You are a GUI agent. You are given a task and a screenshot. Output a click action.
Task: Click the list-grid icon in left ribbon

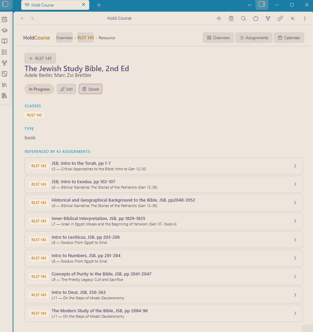coord(4,52)
